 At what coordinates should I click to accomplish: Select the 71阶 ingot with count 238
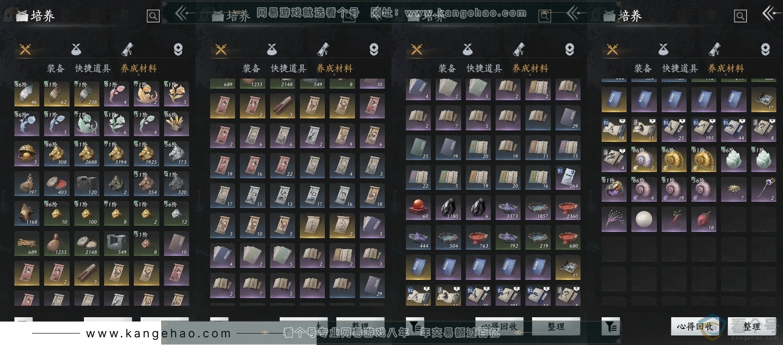[86, 93]
